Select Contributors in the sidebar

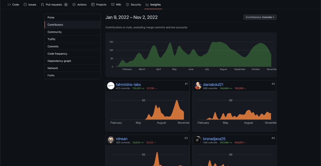point(72,25)
